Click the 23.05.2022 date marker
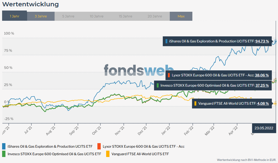Viewport: 278px width, 163px height. 264,128
